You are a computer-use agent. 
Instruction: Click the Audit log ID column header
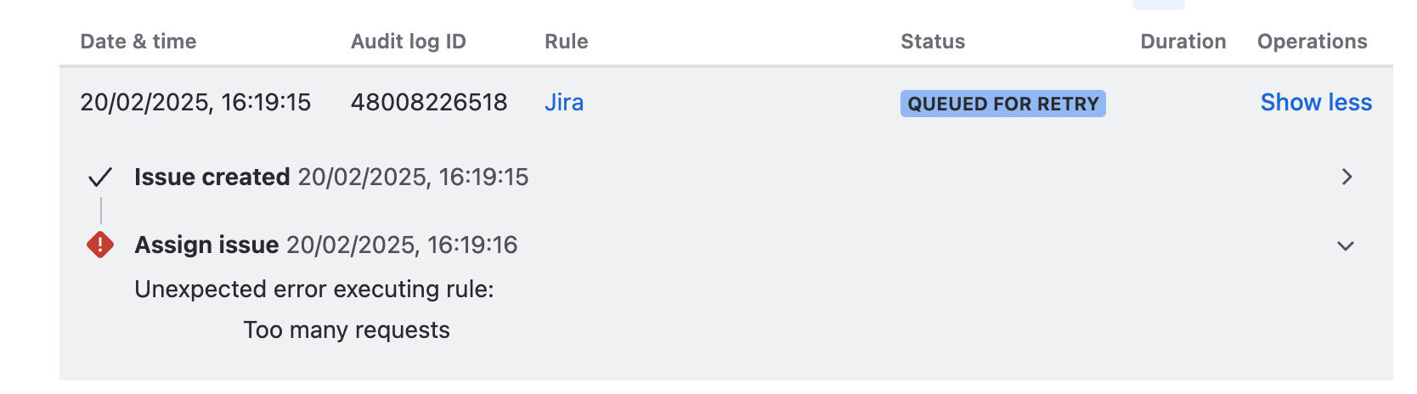point(409,42)
